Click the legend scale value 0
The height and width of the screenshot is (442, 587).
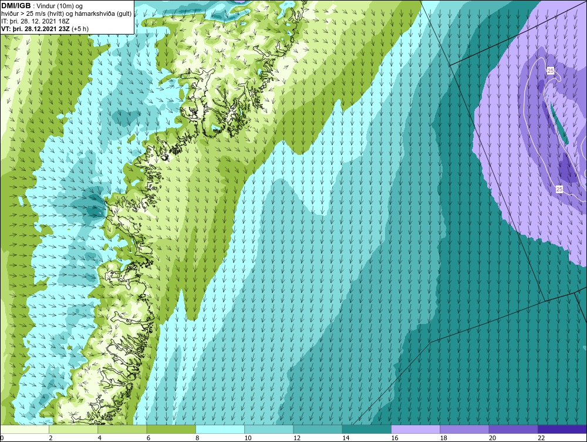tap(2, 438)
